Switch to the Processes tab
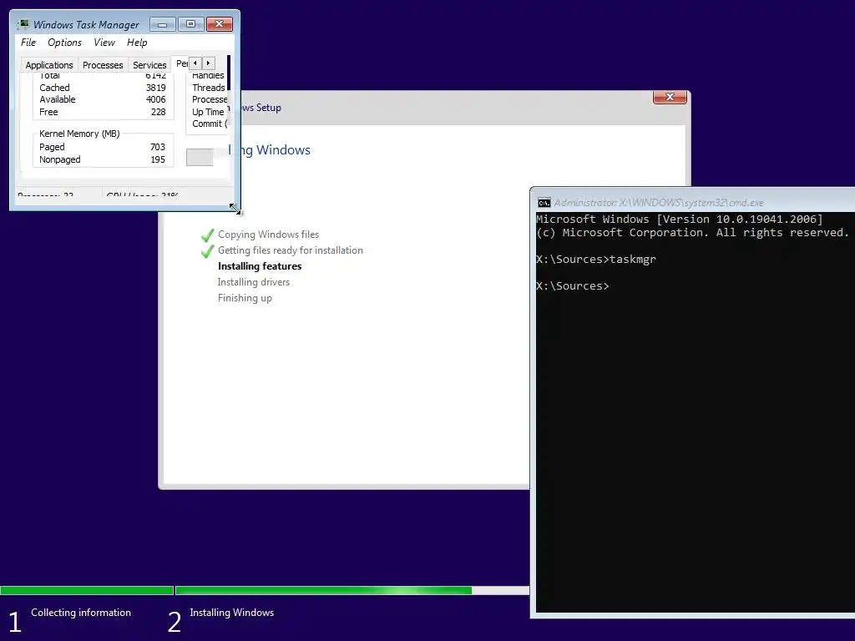This screenshot has height=641, width=855. pyautogui.click(x=103, y=65)
